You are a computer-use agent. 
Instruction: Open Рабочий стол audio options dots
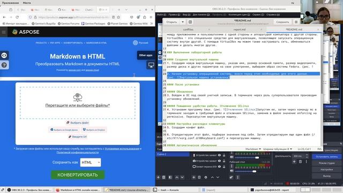(232, 166)
